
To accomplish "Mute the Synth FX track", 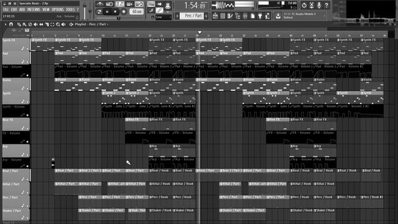I will pos(27,49).
